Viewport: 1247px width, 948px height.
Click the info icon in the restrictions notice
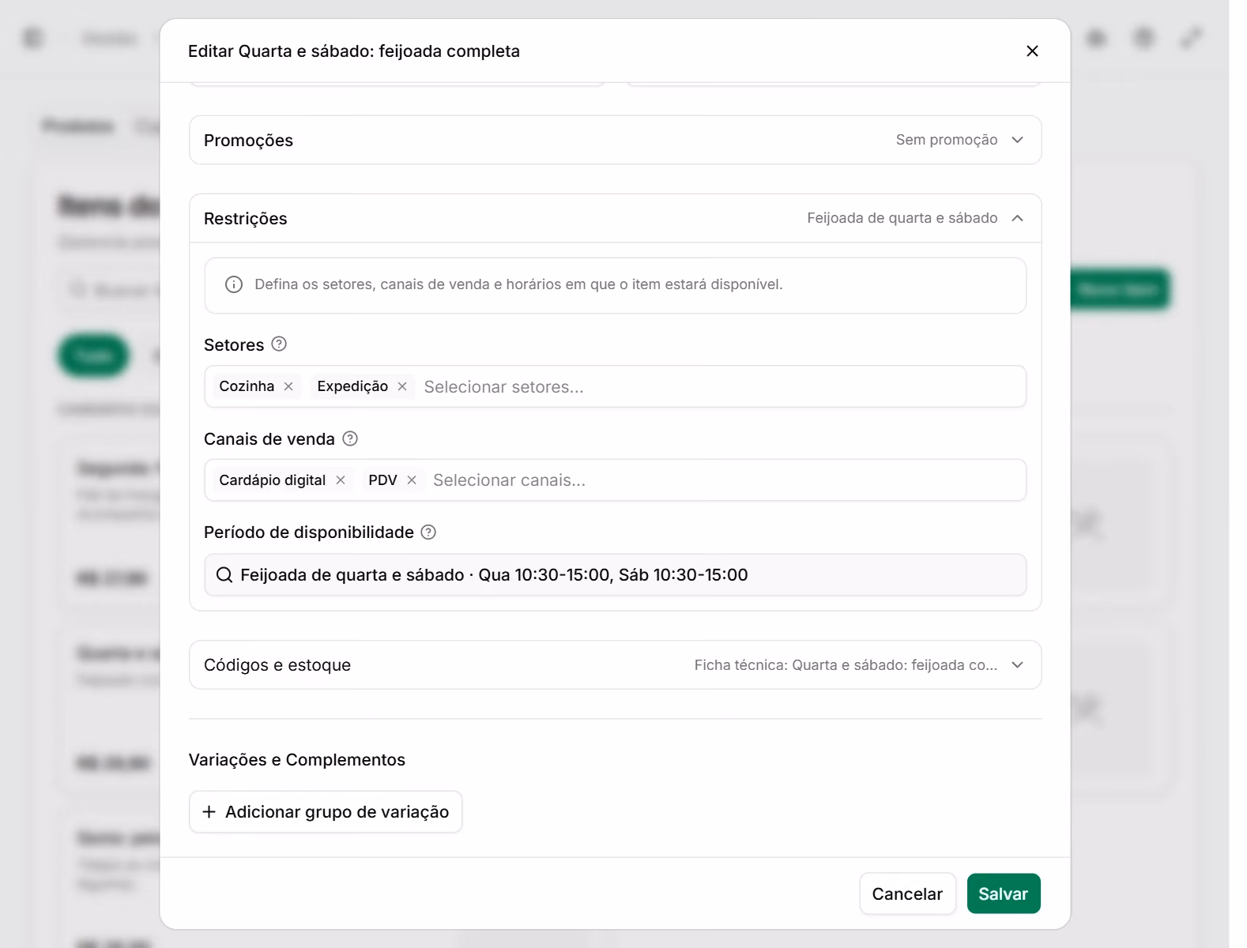[x=234, y=284]
